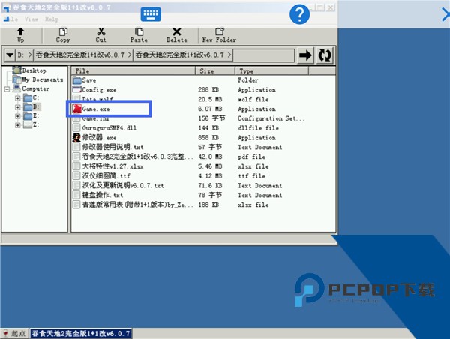Click the Paste toolbar icon
Image resolution: width=450 pixels, height=339 pixels.
tap(139, 31)
